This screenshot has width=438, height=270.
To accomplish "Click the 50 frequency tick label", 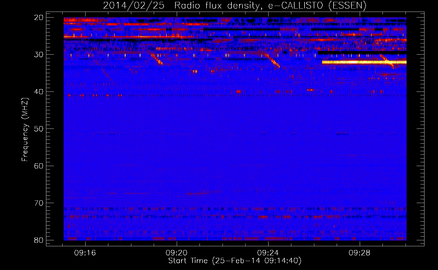I will coord(39,129).
